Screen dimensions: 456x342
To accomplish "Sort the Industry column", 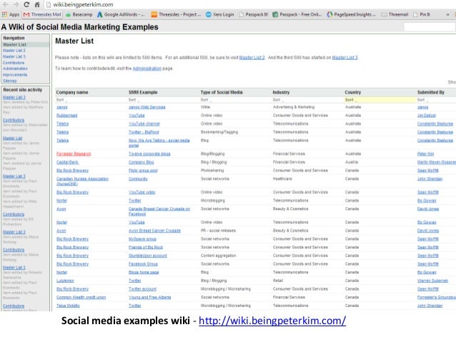I will tap(277, 100).
